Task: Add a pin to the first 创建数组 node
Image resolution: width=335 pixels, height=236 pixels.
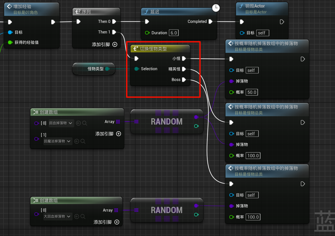Action: click(119, 134)
